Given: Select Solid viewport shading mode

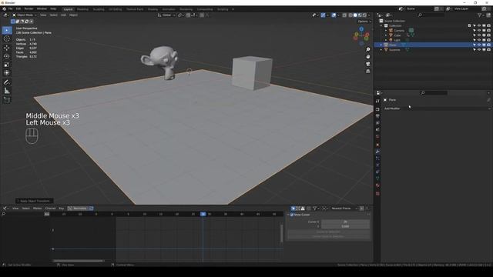Looking at the screenshot, I should click(x=355, y=15).
